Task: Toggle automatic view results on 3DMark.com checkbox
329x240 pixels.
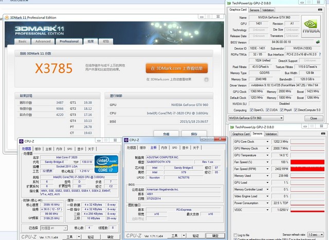Action: pos(207,79)
